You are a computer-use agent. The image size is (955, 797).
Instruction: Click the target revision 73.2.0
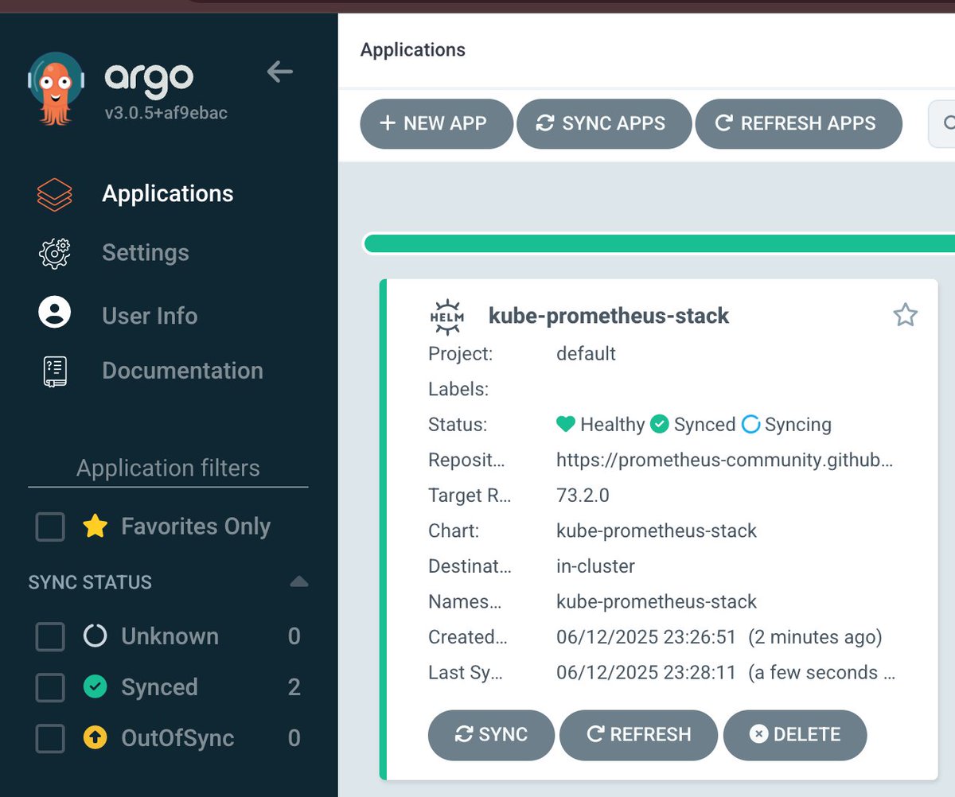pos(583,496)
